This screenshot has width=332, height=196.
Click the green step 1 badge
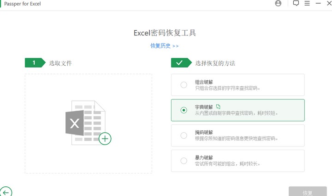[x=35, y=63]
